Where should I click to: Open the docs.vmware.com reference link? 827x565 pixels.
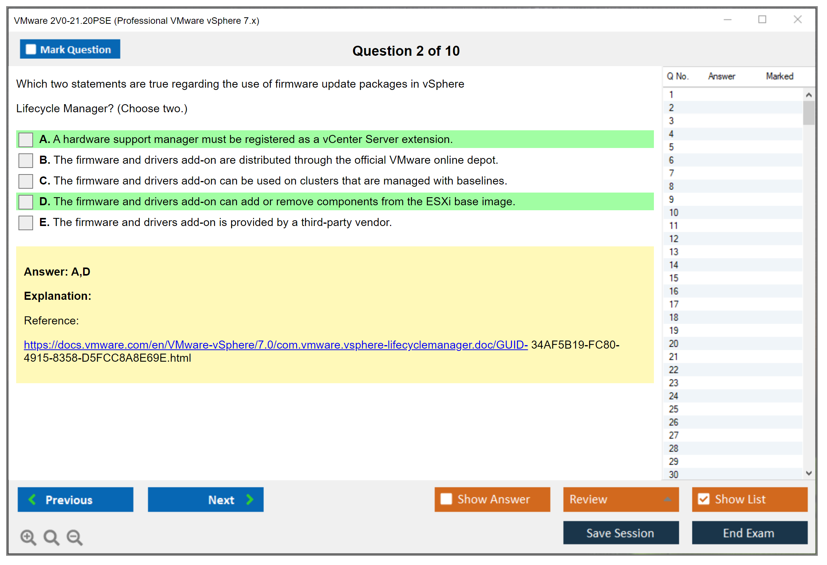click(x=275, y=345)
